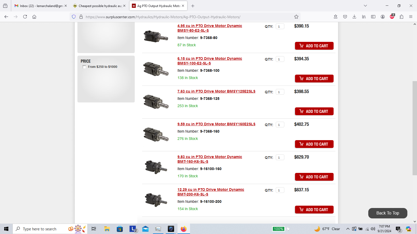The image size is (417, 234).
Task: Open the extensions puzzle icon
Action: 401,17
